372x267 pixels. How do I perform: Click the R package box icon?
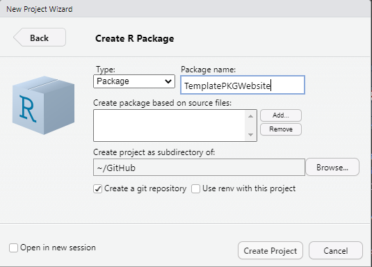click(x=43, y=106)
